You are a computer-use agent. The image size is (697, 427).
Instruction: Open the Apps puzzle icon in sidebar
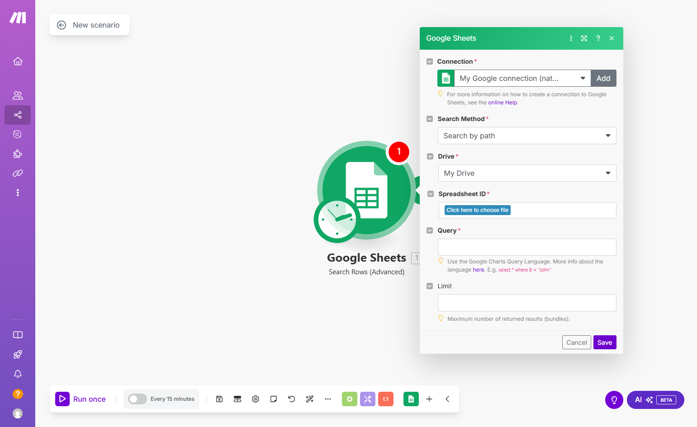click(x=18, y=154)
